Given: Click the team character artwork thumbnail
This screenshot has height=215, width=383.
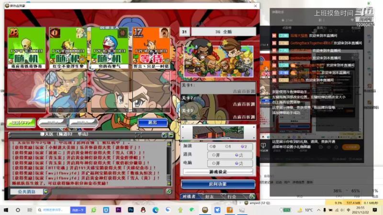Looking at the screenshot, I should click(219, 61).
